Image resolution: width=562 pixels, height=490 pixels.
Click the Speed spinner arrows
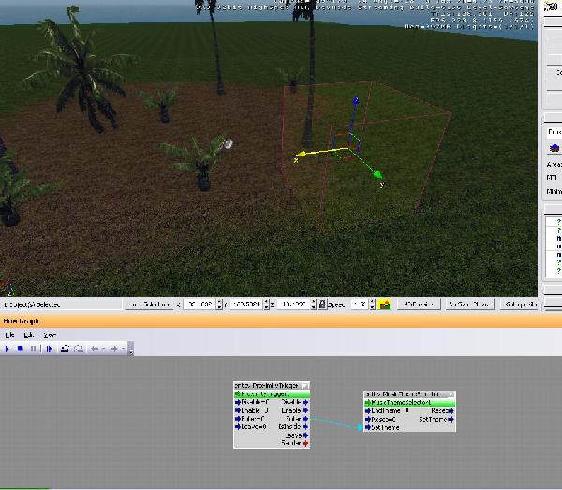coord(373,304)
